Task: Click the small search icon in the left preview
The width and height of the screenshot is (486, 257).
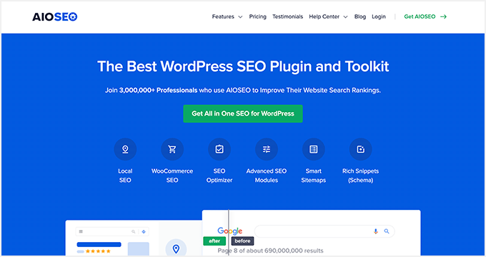Action: pos(133,231)
